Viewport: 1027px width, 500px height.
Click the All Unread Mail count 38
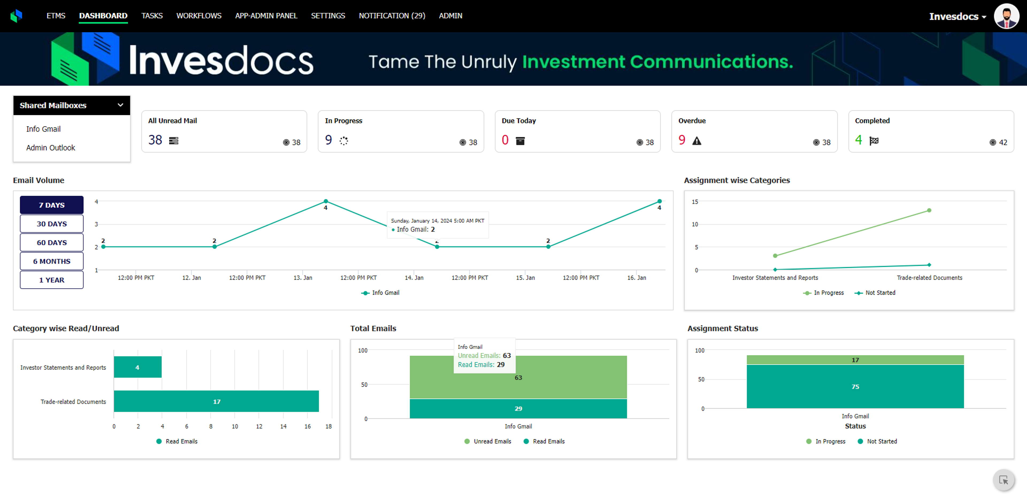click(155, 140)
